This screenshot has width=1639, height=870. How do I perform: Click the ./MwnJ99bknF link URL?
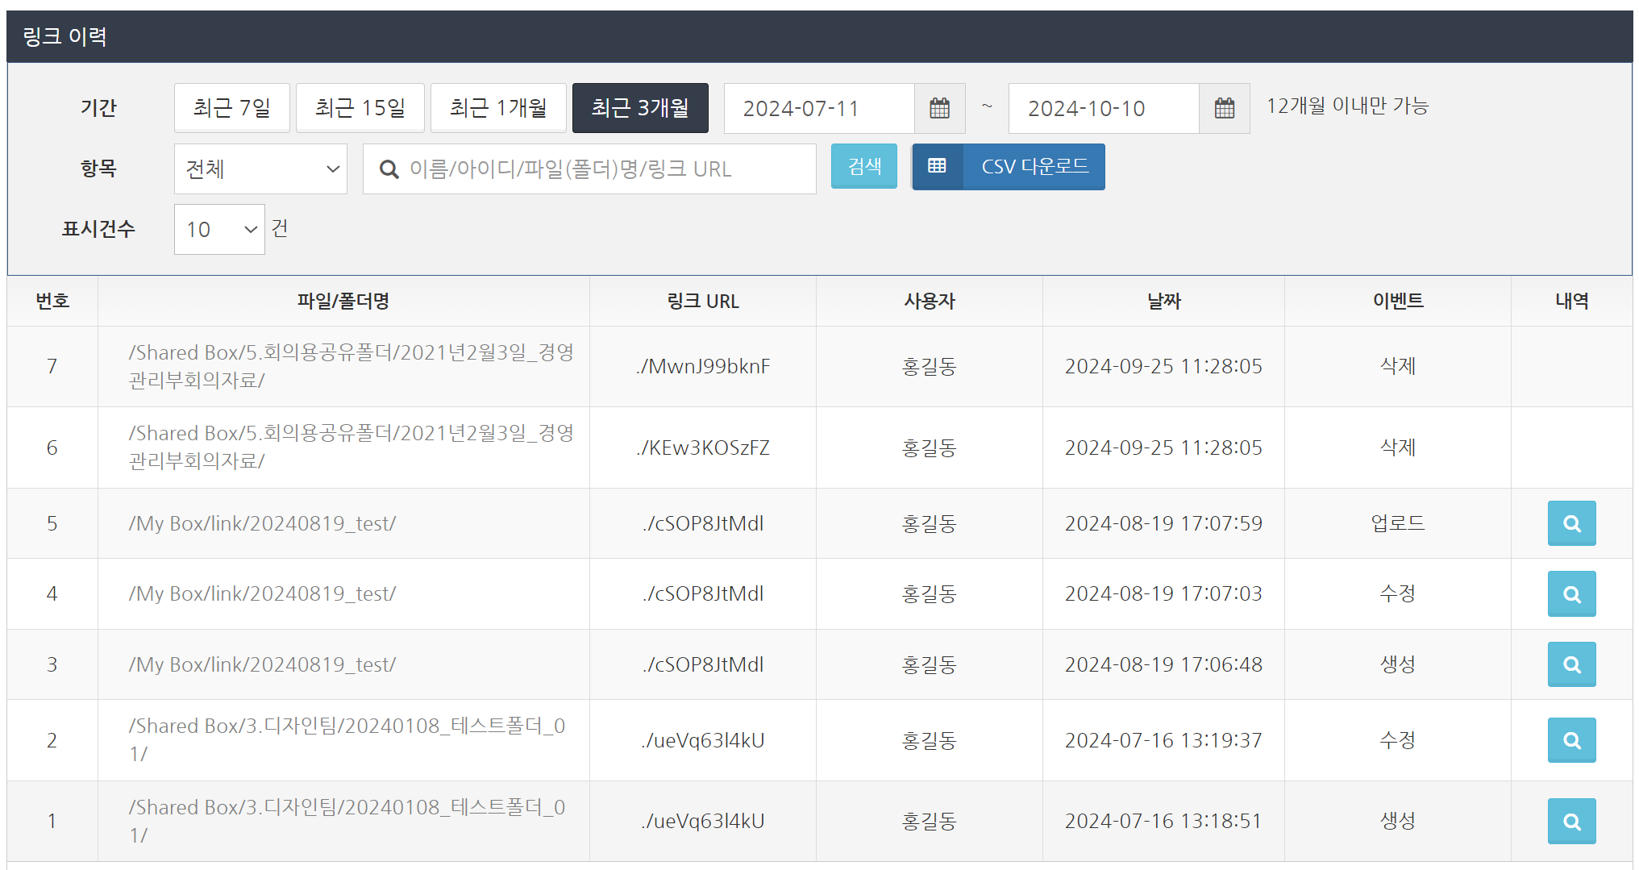(702, 367)
